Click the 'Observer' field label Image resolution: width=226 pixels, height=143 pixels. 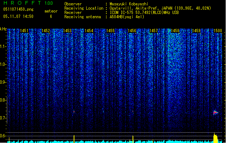pyautogui.click(x=73, y=4)
